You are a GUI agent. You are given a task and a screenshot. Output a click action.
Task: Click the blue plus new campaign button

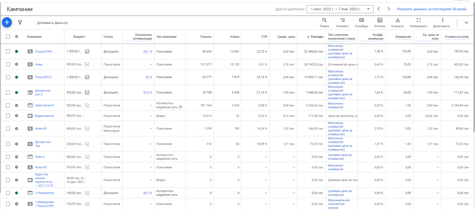7,22
